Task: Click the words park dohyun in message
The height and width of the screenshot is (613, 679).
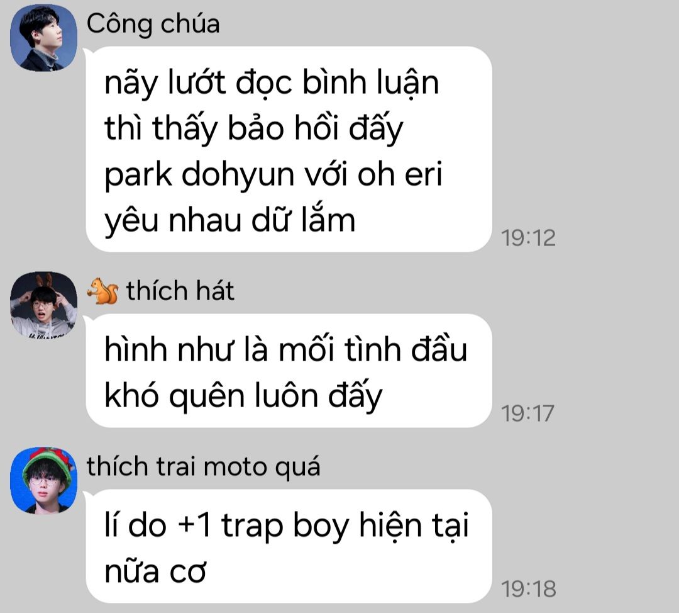Action: tap(200, 175)
